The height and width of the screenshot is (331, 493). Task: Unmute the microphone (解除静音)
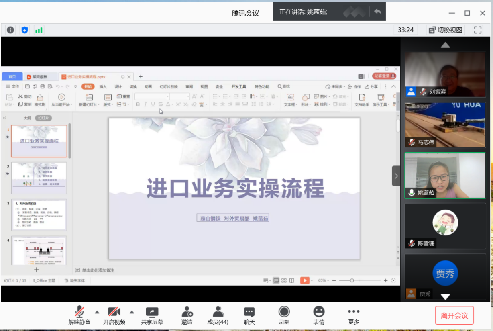click(x=79, y=315)
